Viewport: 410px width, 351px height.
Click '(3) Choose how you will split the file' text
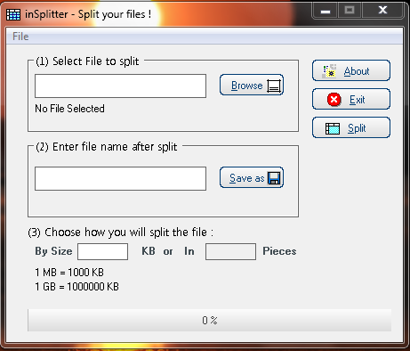(120, 233)
